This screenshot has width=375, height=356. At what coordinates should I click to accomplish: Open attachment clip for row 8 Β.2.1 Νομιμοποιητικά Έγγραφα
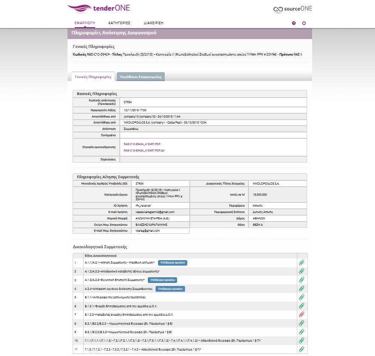click(x=302, y=323)
